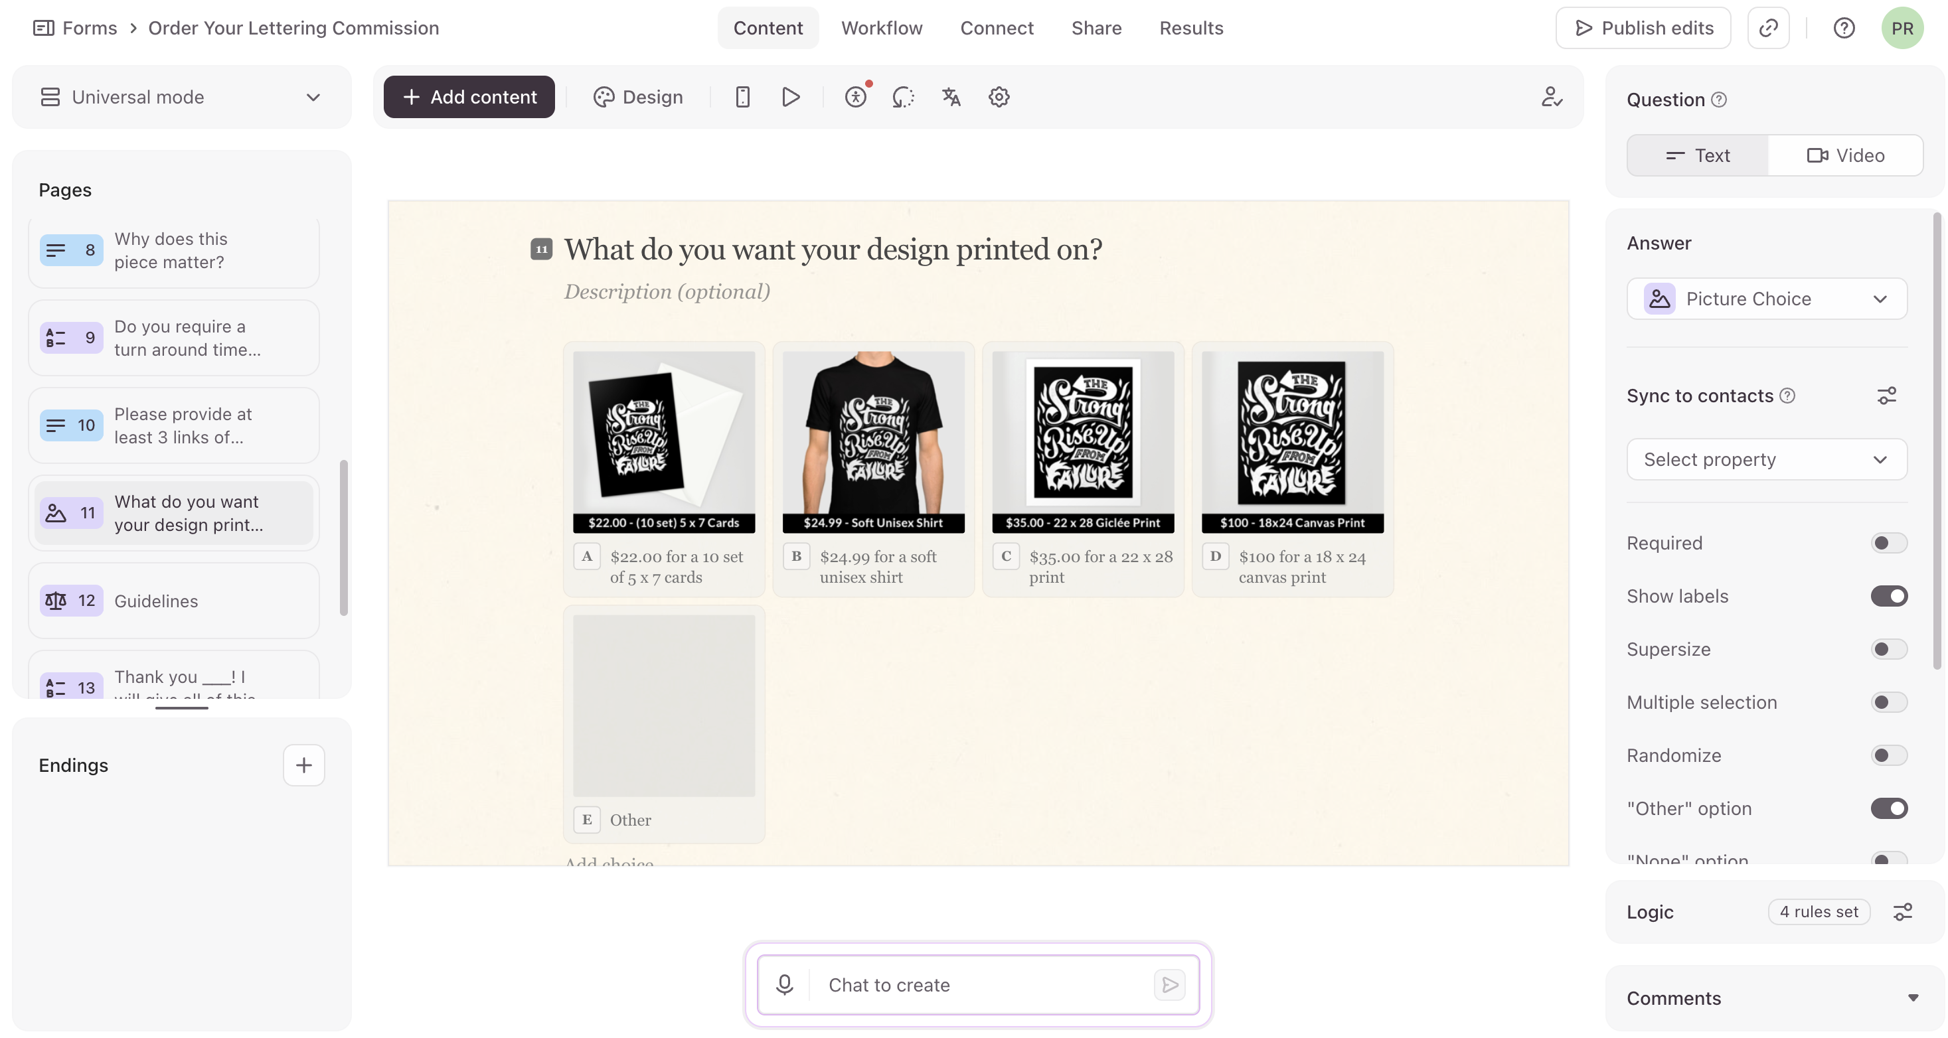Open form settings gear icon
Viewport: 1948px width, 1038px height.
[x=998, y=97]
